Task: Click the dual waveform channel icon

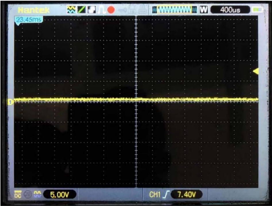Action: (x=71, y=10)
